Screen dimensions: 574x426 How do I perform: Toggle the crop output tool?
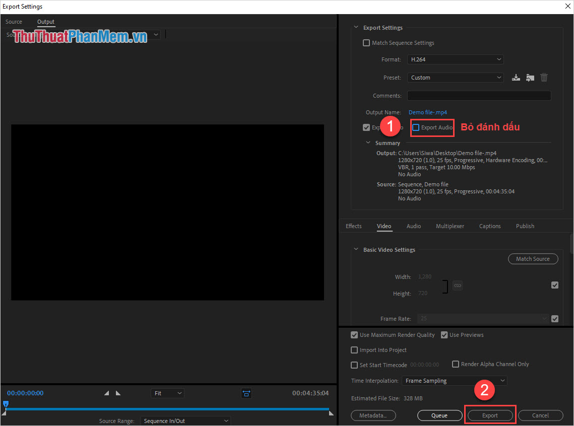[246, 393]
